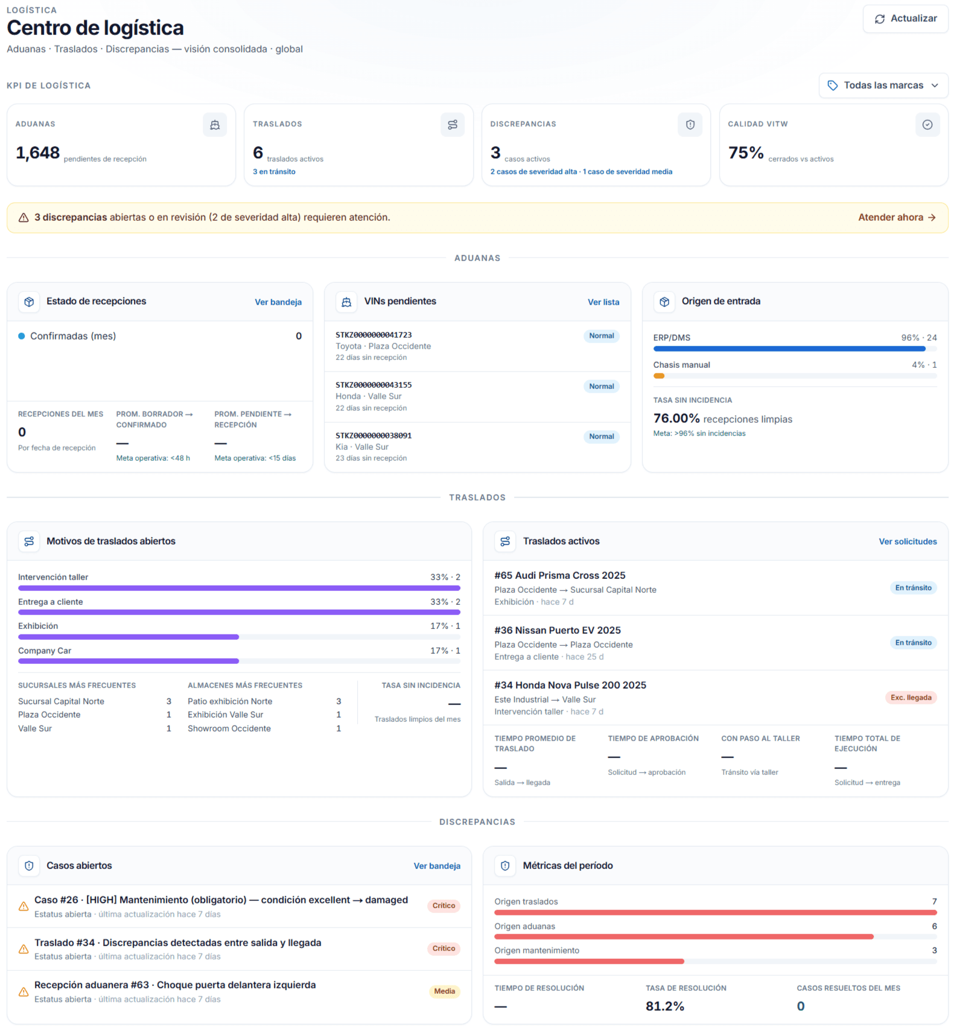Click route icon beside Traslados activos
Image resolution: width=957 pixels, height=1030 pixels.
[x=505, y=542]
